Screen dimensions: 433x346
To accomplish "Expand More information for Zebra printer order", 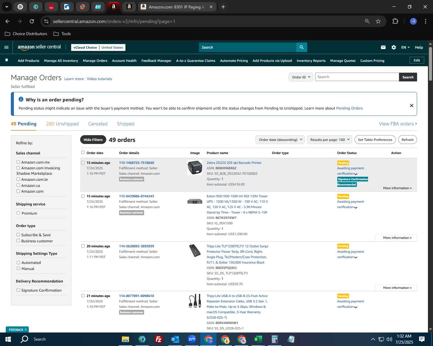I will point(397,188).
